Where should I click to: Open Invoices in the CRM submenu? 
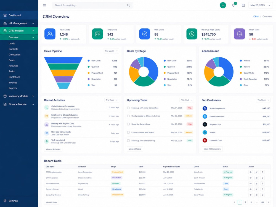pyautogui.click(x=13, y=83)
